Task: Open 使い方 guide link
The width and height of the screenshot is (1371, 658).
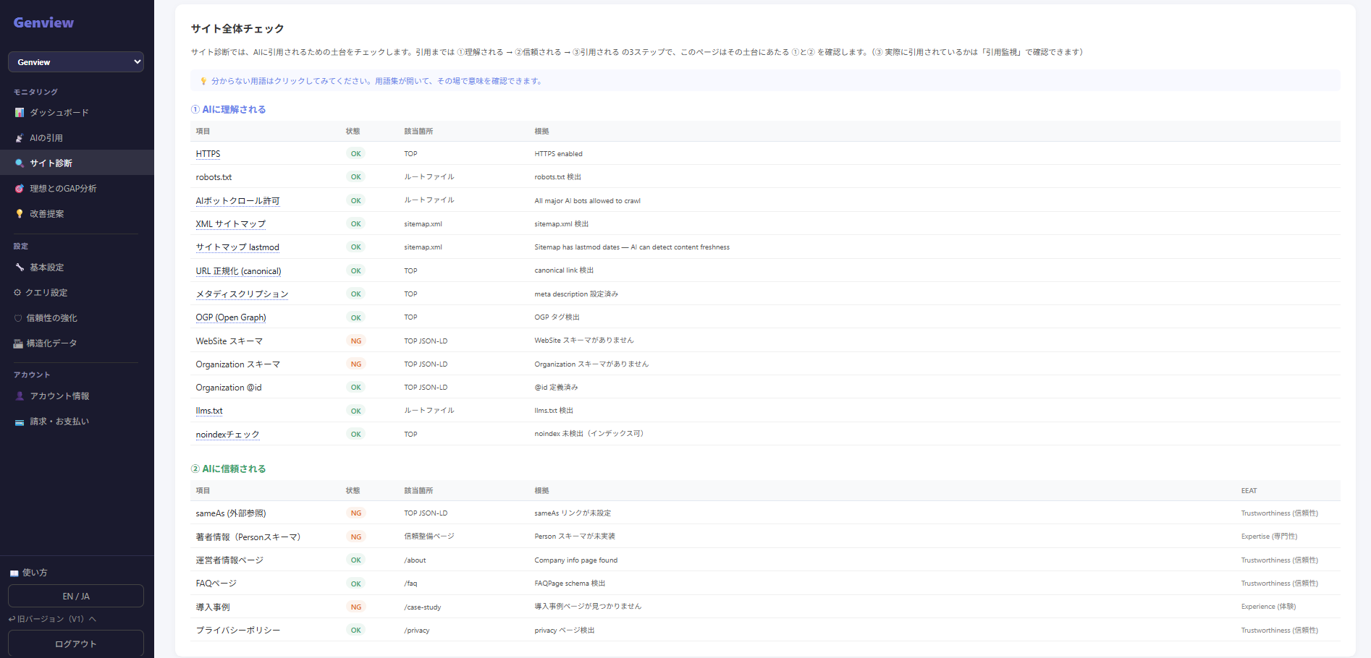Action: 29,573
